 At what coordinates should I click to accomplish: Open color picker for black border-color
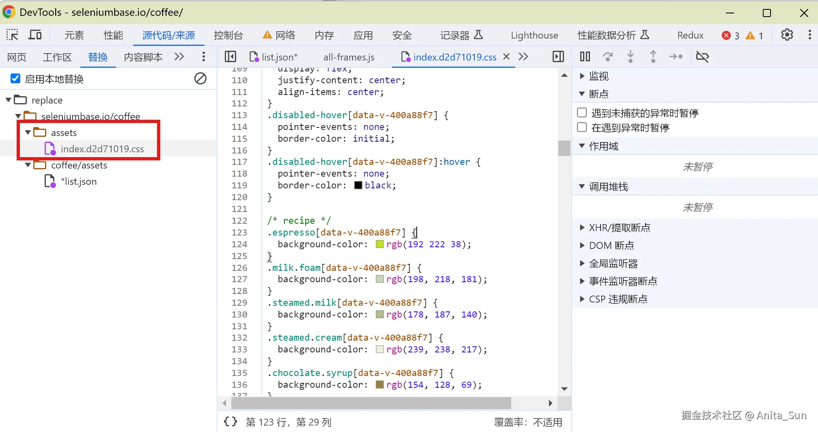click(358, 185)
